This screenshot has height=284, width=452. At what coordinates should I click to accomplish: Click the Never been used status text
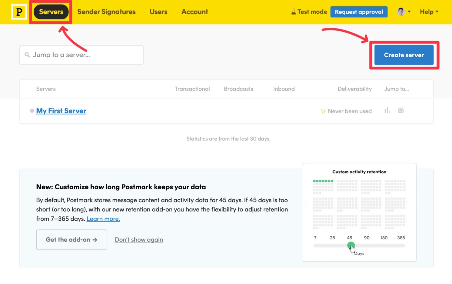click(350, 111)
